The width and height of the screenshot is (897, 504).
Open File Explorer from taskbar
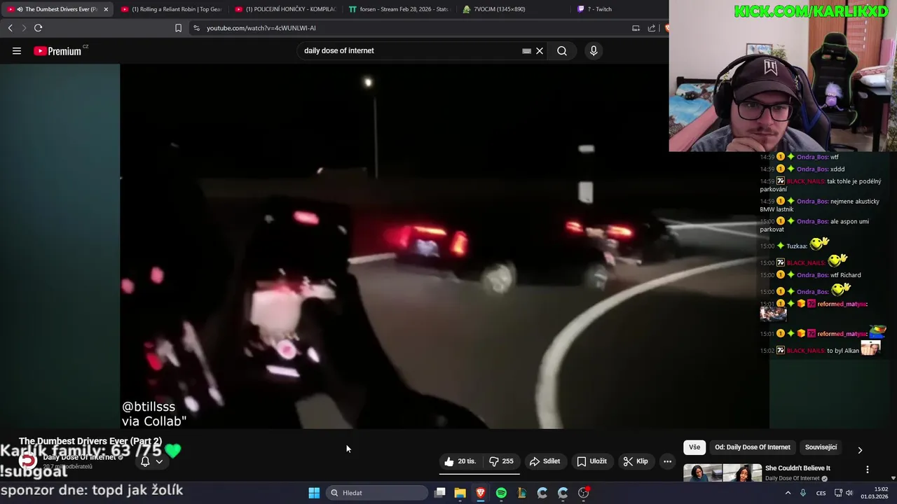click(460, 493)
